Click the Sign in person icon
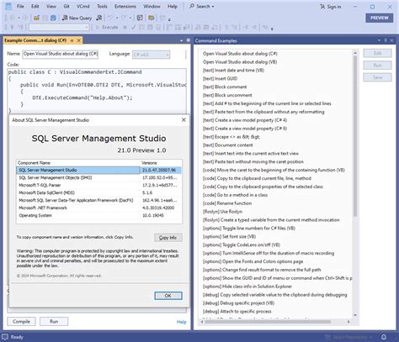Screen dimensions: 399x342 [x=322, y=7]
